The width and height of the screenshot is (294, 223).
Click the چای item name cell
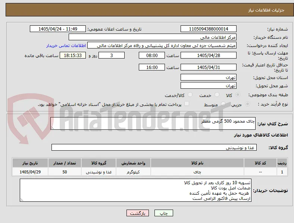click(197, 172)
